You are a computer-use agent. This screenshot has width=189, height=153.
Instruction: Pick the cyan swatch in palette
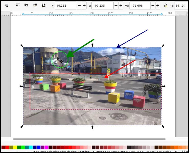[x=31, y=147]
